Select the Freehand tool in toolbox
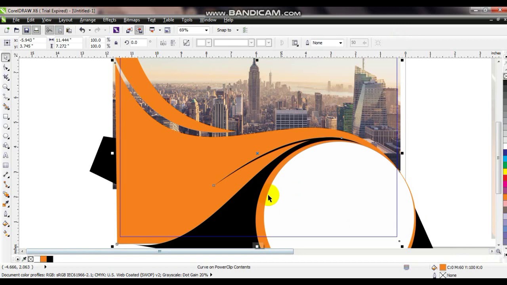Screen dimensions: 507x285 click(x=6, y=97)
